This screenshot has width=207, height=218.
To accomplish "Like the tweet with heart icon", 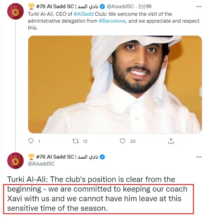I will 123,141.
